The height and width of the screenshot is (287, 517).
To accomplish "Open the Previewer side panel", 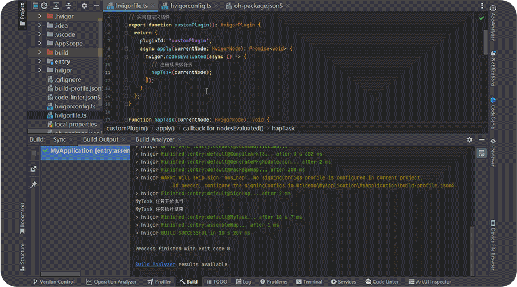I will coord(493,153).
